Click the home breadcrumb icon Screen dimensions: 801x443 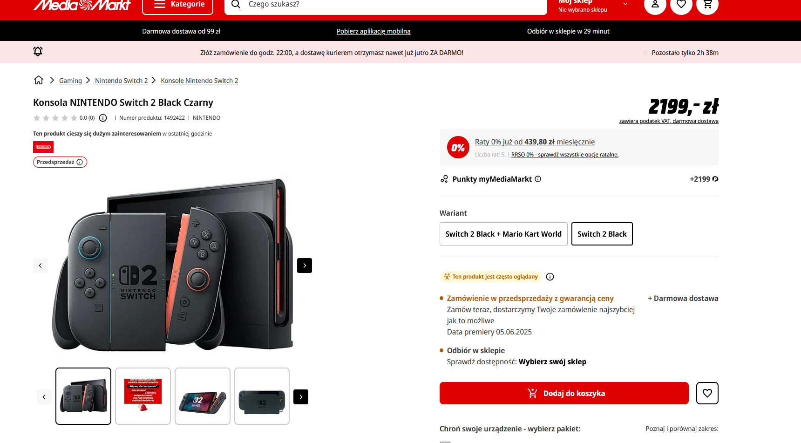click(x=39, y=80)
